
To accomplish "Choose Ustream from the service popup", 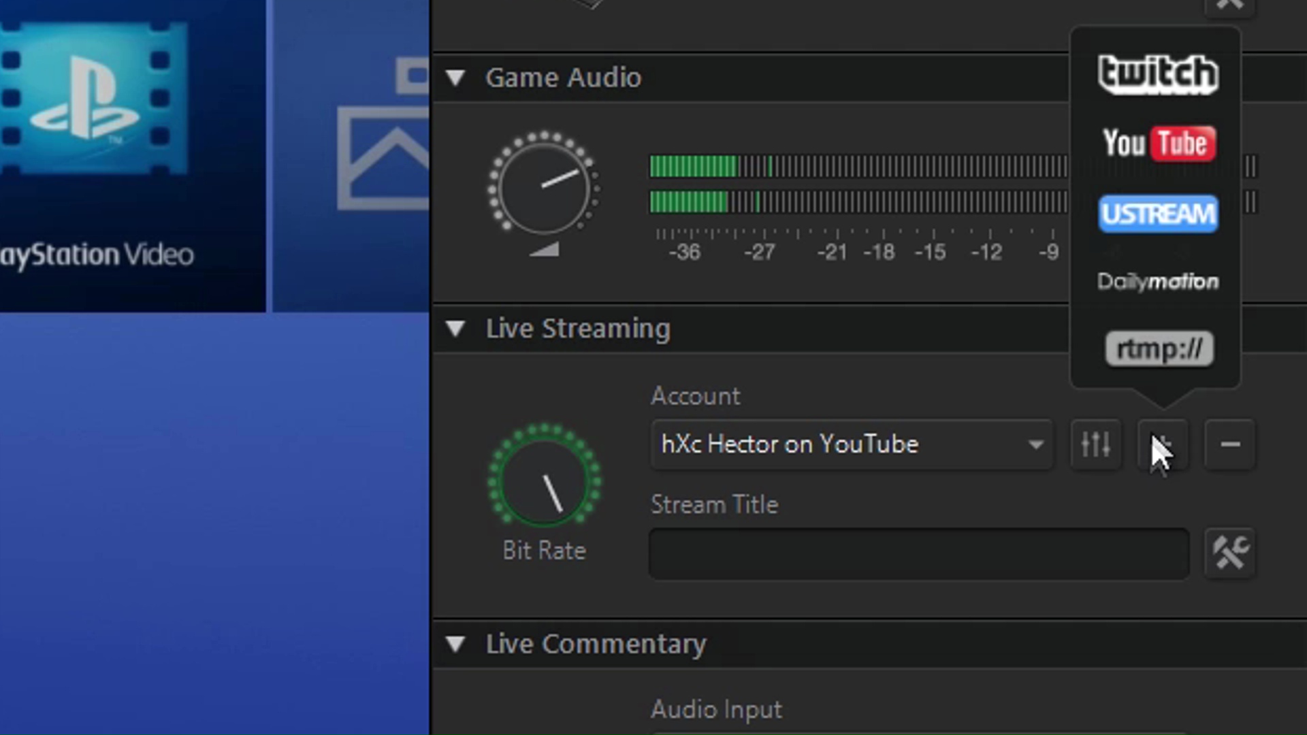I will [1158, 214].
